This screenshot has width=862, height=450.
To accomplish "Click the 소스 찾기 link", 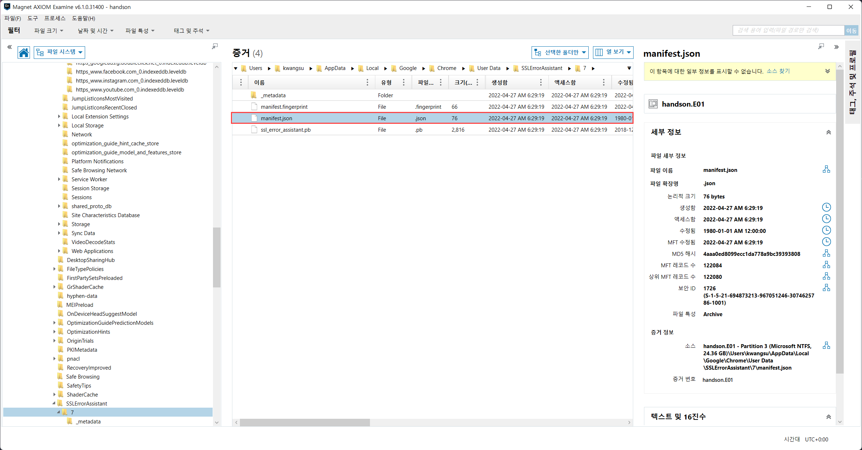I will click(778, 71).
